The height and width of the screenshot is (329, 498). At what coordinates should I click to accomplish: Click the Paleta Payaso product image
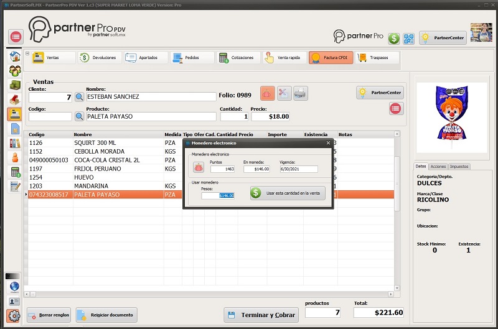452,118
